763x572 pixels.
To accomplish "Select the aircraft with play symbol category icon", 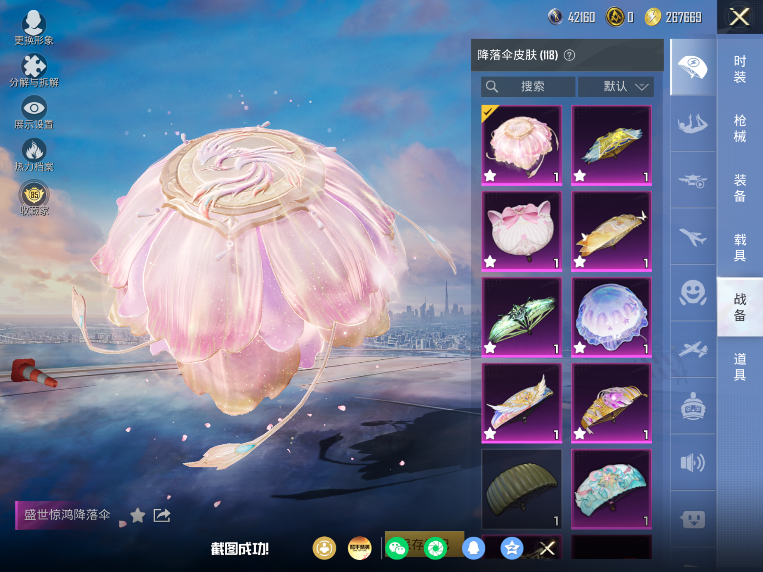I will 693,180.
